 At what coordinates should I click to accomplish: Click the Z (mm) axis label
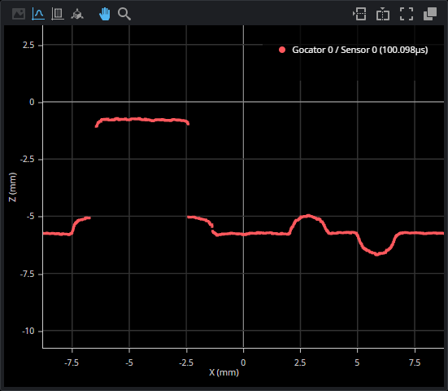tap(12, 187)
